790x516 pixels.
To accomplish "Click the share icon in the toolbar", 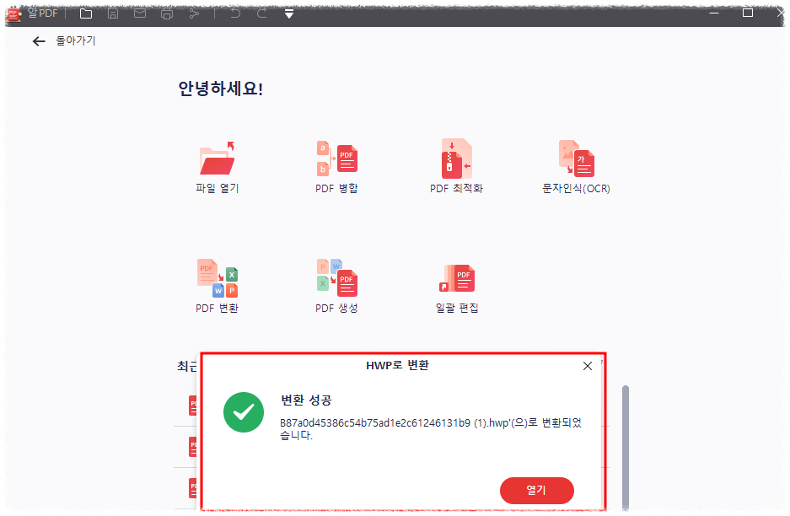I will (192, 13).
